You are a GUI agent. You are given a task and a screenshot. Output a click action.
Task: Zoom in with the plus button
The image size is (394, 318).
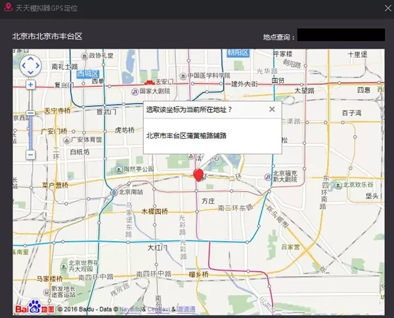[31, 85]
